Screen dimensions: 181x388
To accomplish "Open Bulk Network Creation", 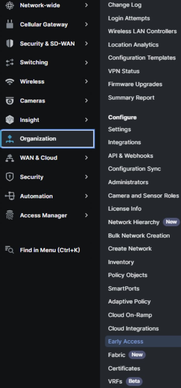I will tap(139, 235).
